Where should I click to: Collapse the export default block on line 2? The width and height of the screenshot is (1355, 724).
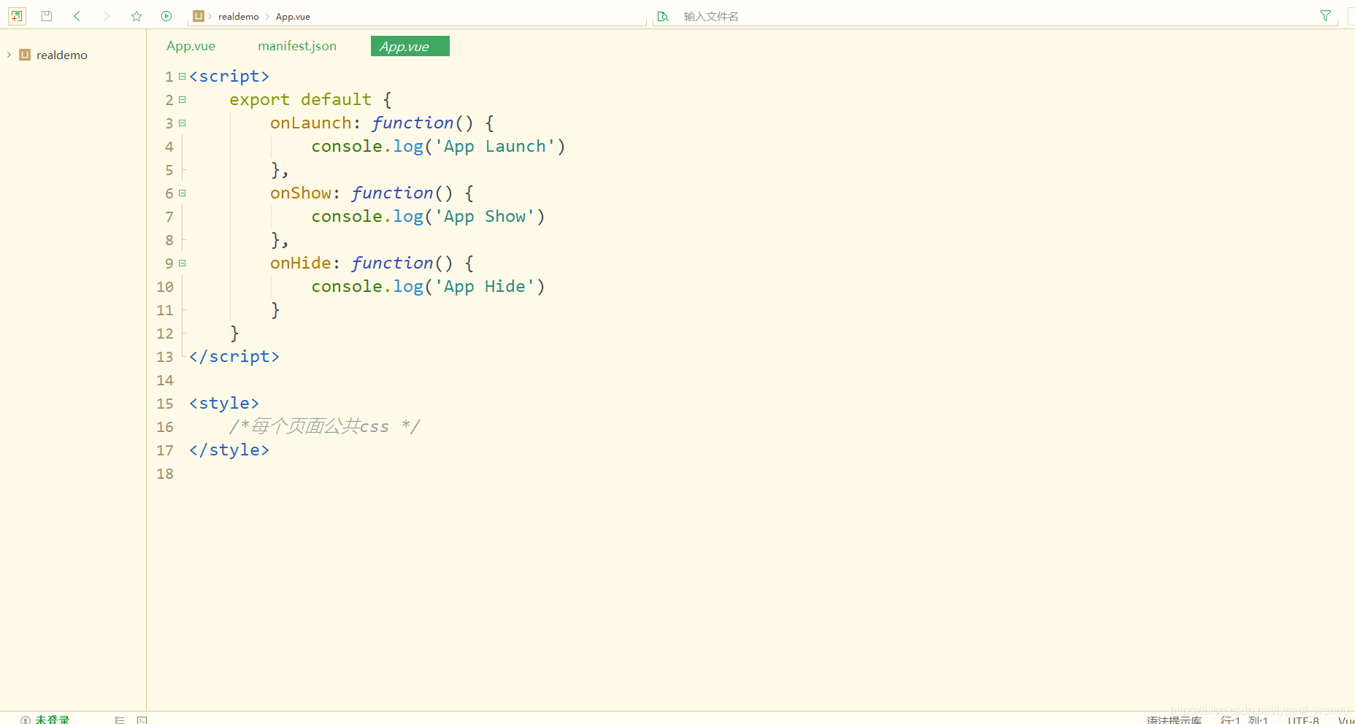(x=183, y=100)
